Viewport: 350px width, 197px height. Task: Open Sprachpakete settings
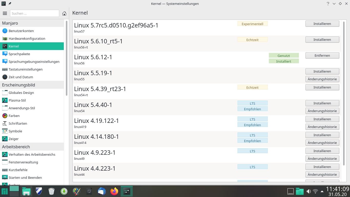(x=32, y=54)
